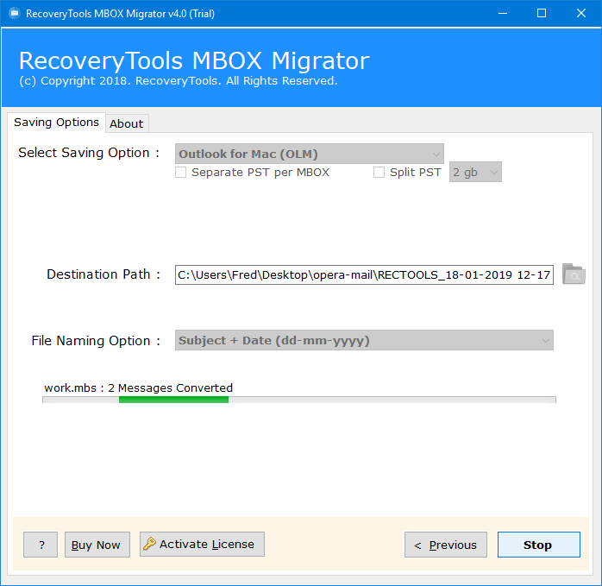
Task: Expand the 2 gb split size dropdown
Action: pos(475,172)
